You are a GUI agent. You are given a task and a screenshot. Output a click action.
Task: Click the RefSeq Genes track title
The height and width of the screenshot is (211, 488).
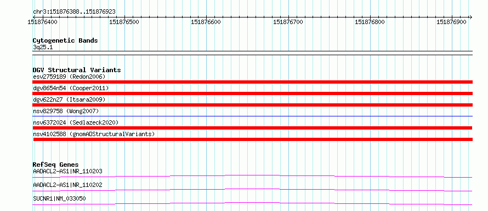[56, 165]
